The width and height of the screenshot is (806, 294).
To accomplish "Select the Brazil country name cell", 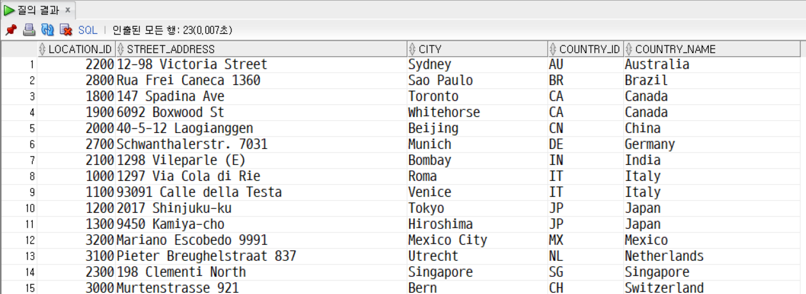I will tap(712, 81).
